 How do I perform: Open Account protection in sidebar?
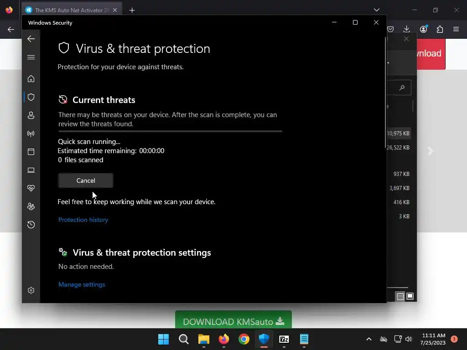(x=31, y=115)
